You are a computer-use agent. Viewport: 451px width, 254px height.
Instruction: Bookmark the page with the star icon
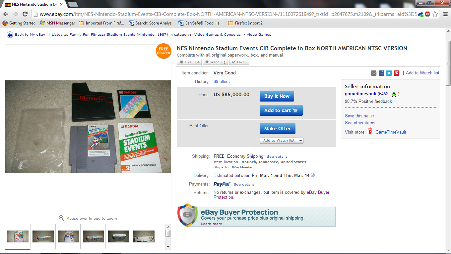[435, 14]
